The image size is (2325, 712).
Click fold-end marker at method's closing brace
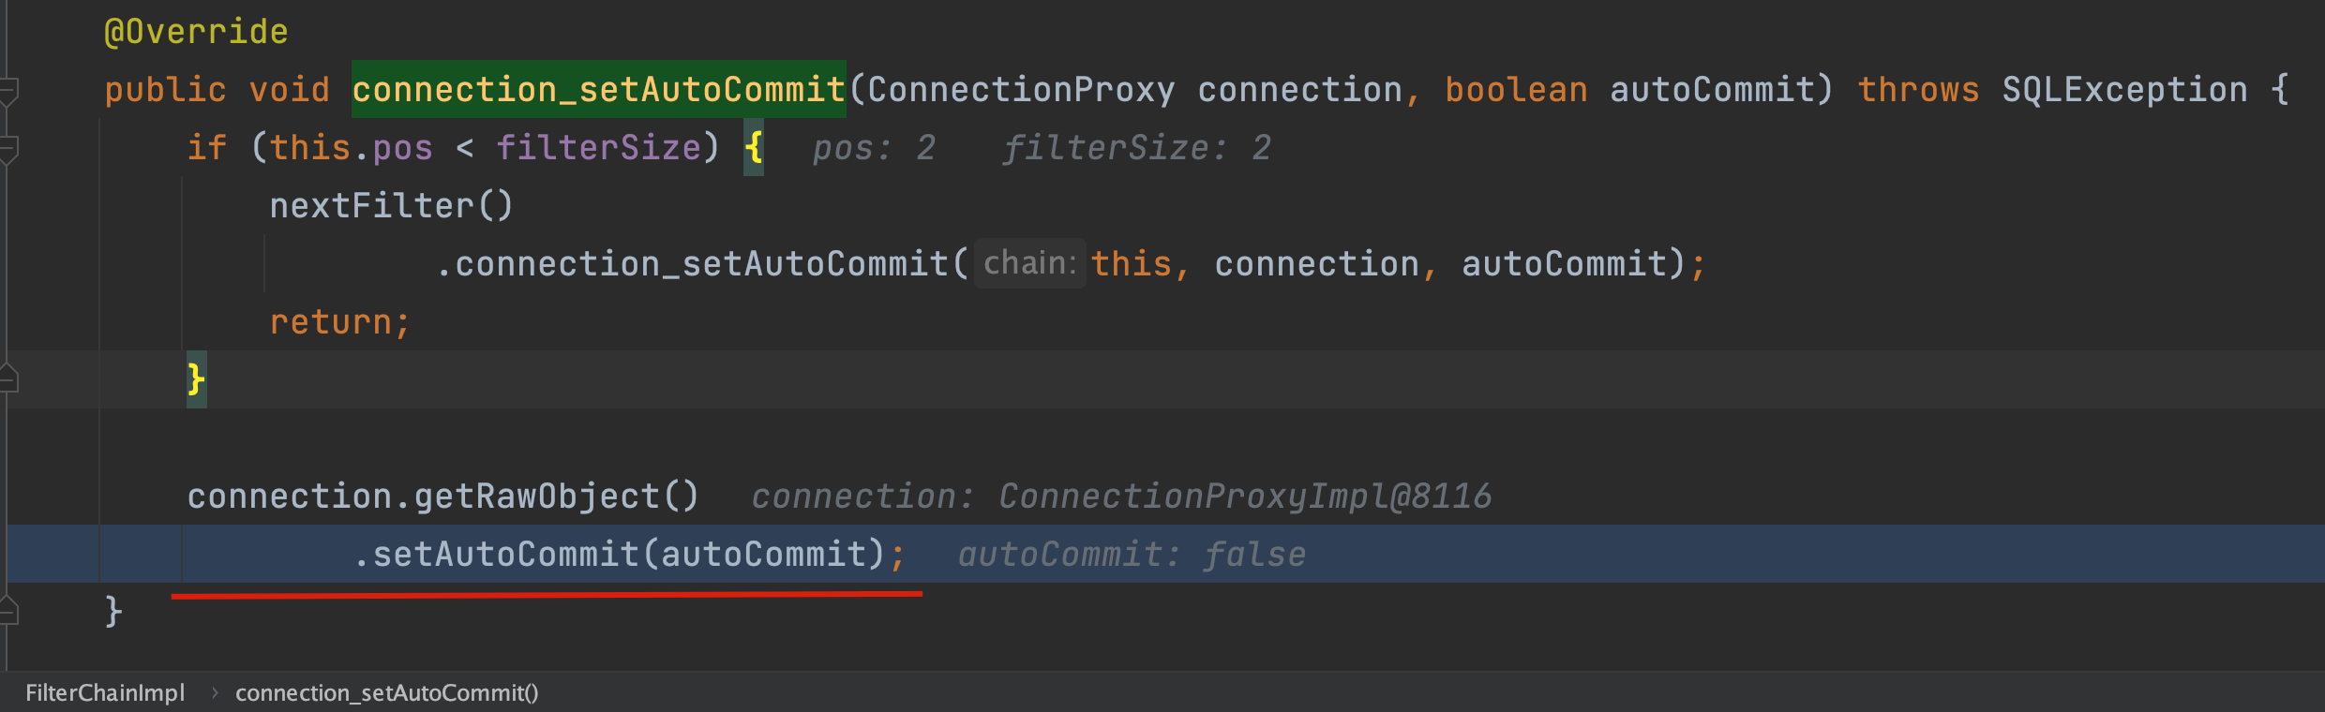coord(8,612)
